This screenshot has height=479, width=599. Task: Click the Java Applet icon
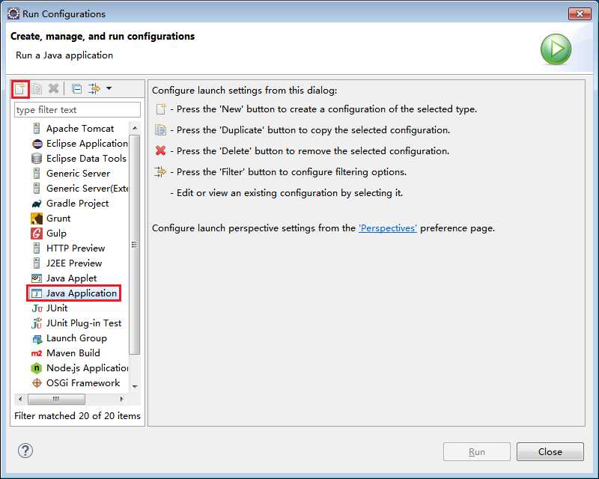[37, 278]
